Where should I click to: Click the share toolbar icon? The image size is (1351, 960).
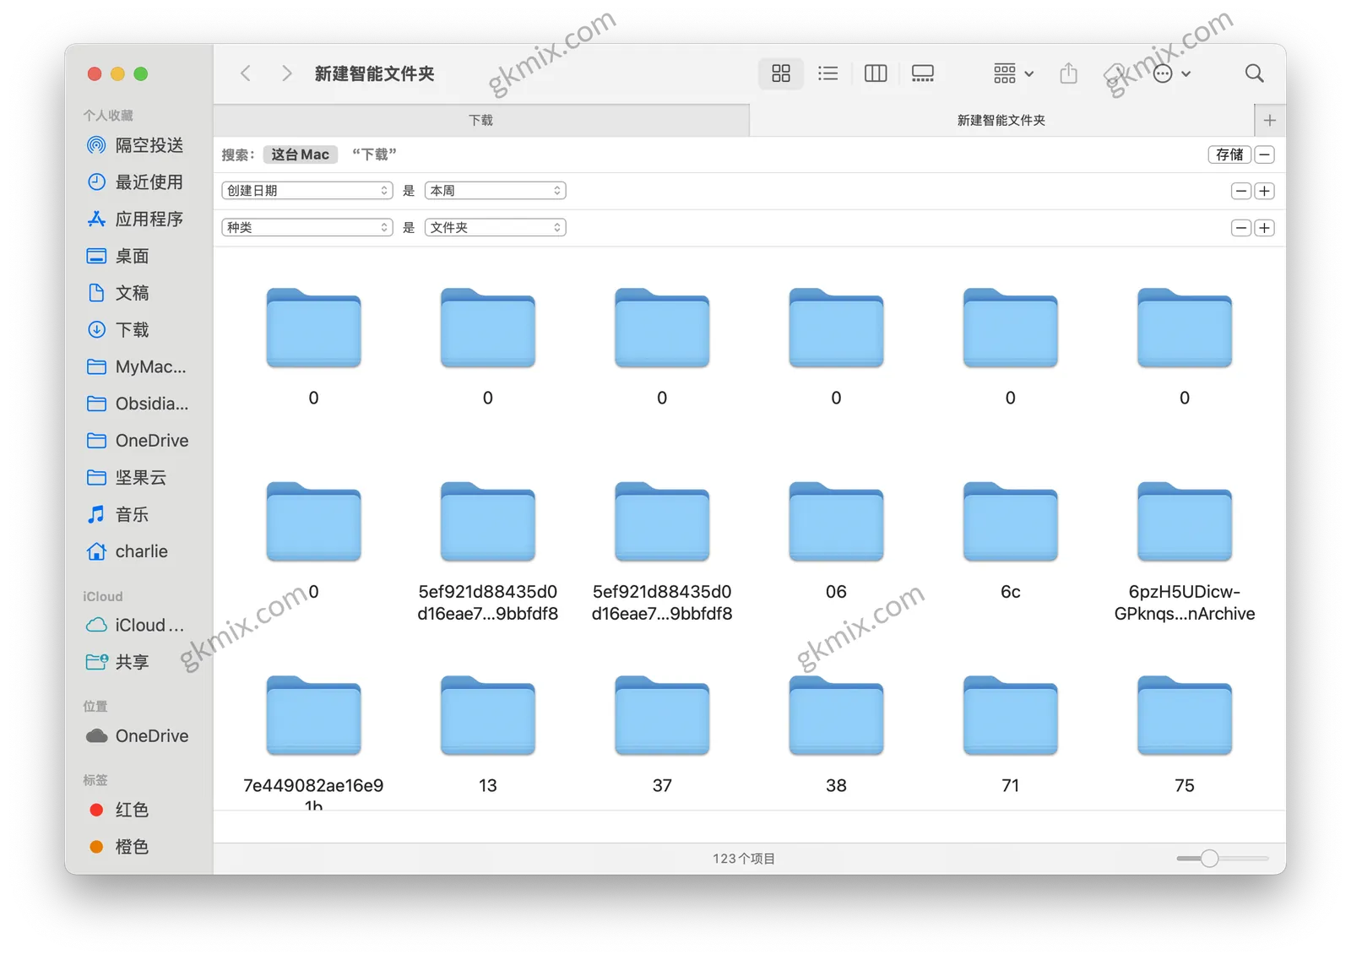pyautogui.click(x=1069, y=73)
